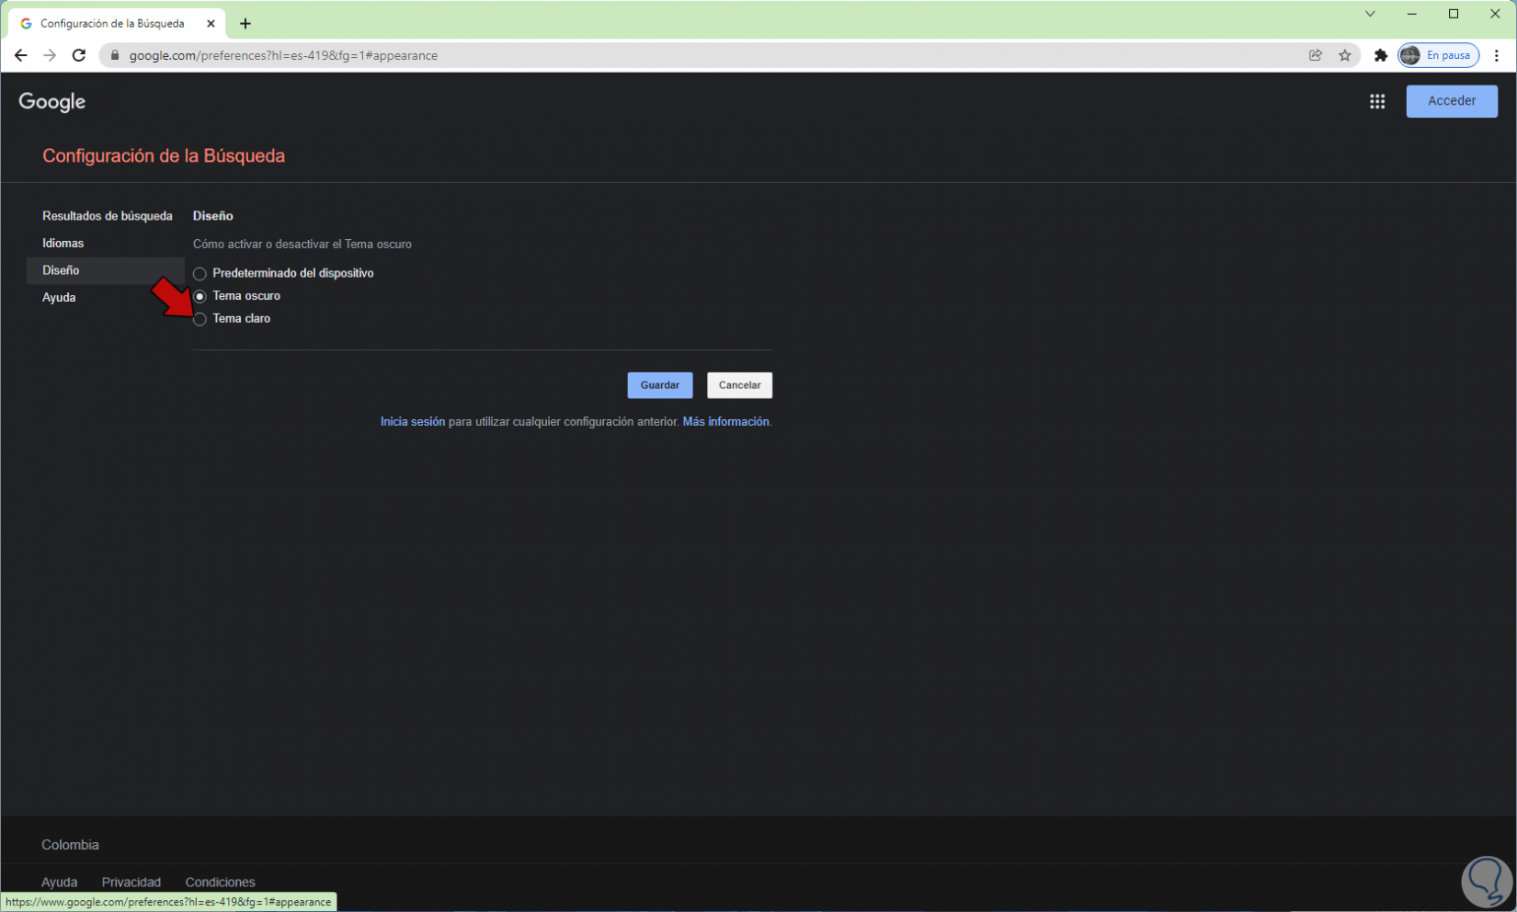The width and height of the screenshot is (1517, 912).
Task: Share this page from address bar
Action: 1316,55
